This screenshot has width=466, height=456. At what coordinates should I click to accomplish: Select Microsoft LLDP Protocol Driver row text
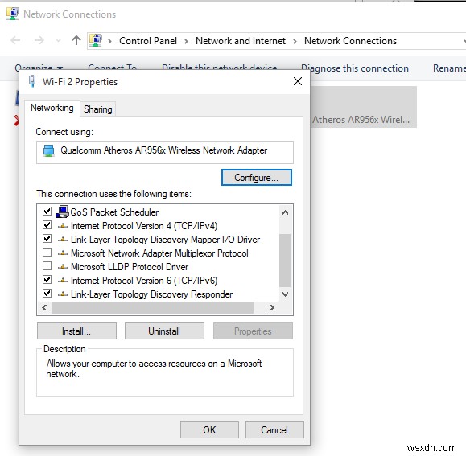coord(130,267)
